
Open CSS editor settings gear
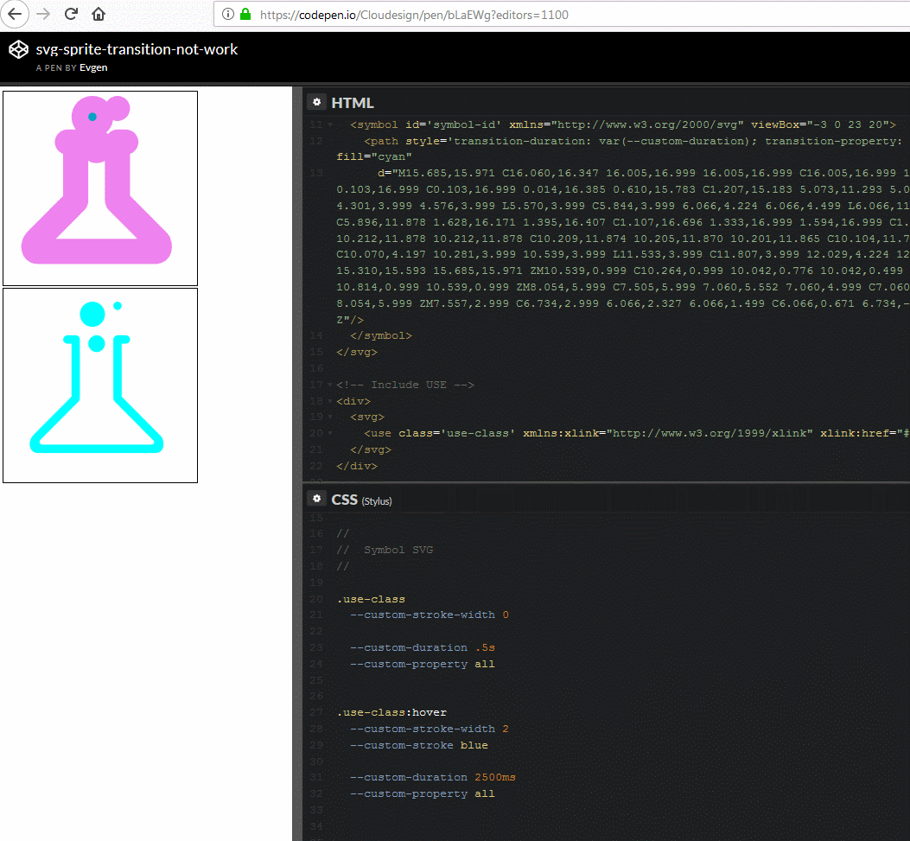click(x=316, y=499)
